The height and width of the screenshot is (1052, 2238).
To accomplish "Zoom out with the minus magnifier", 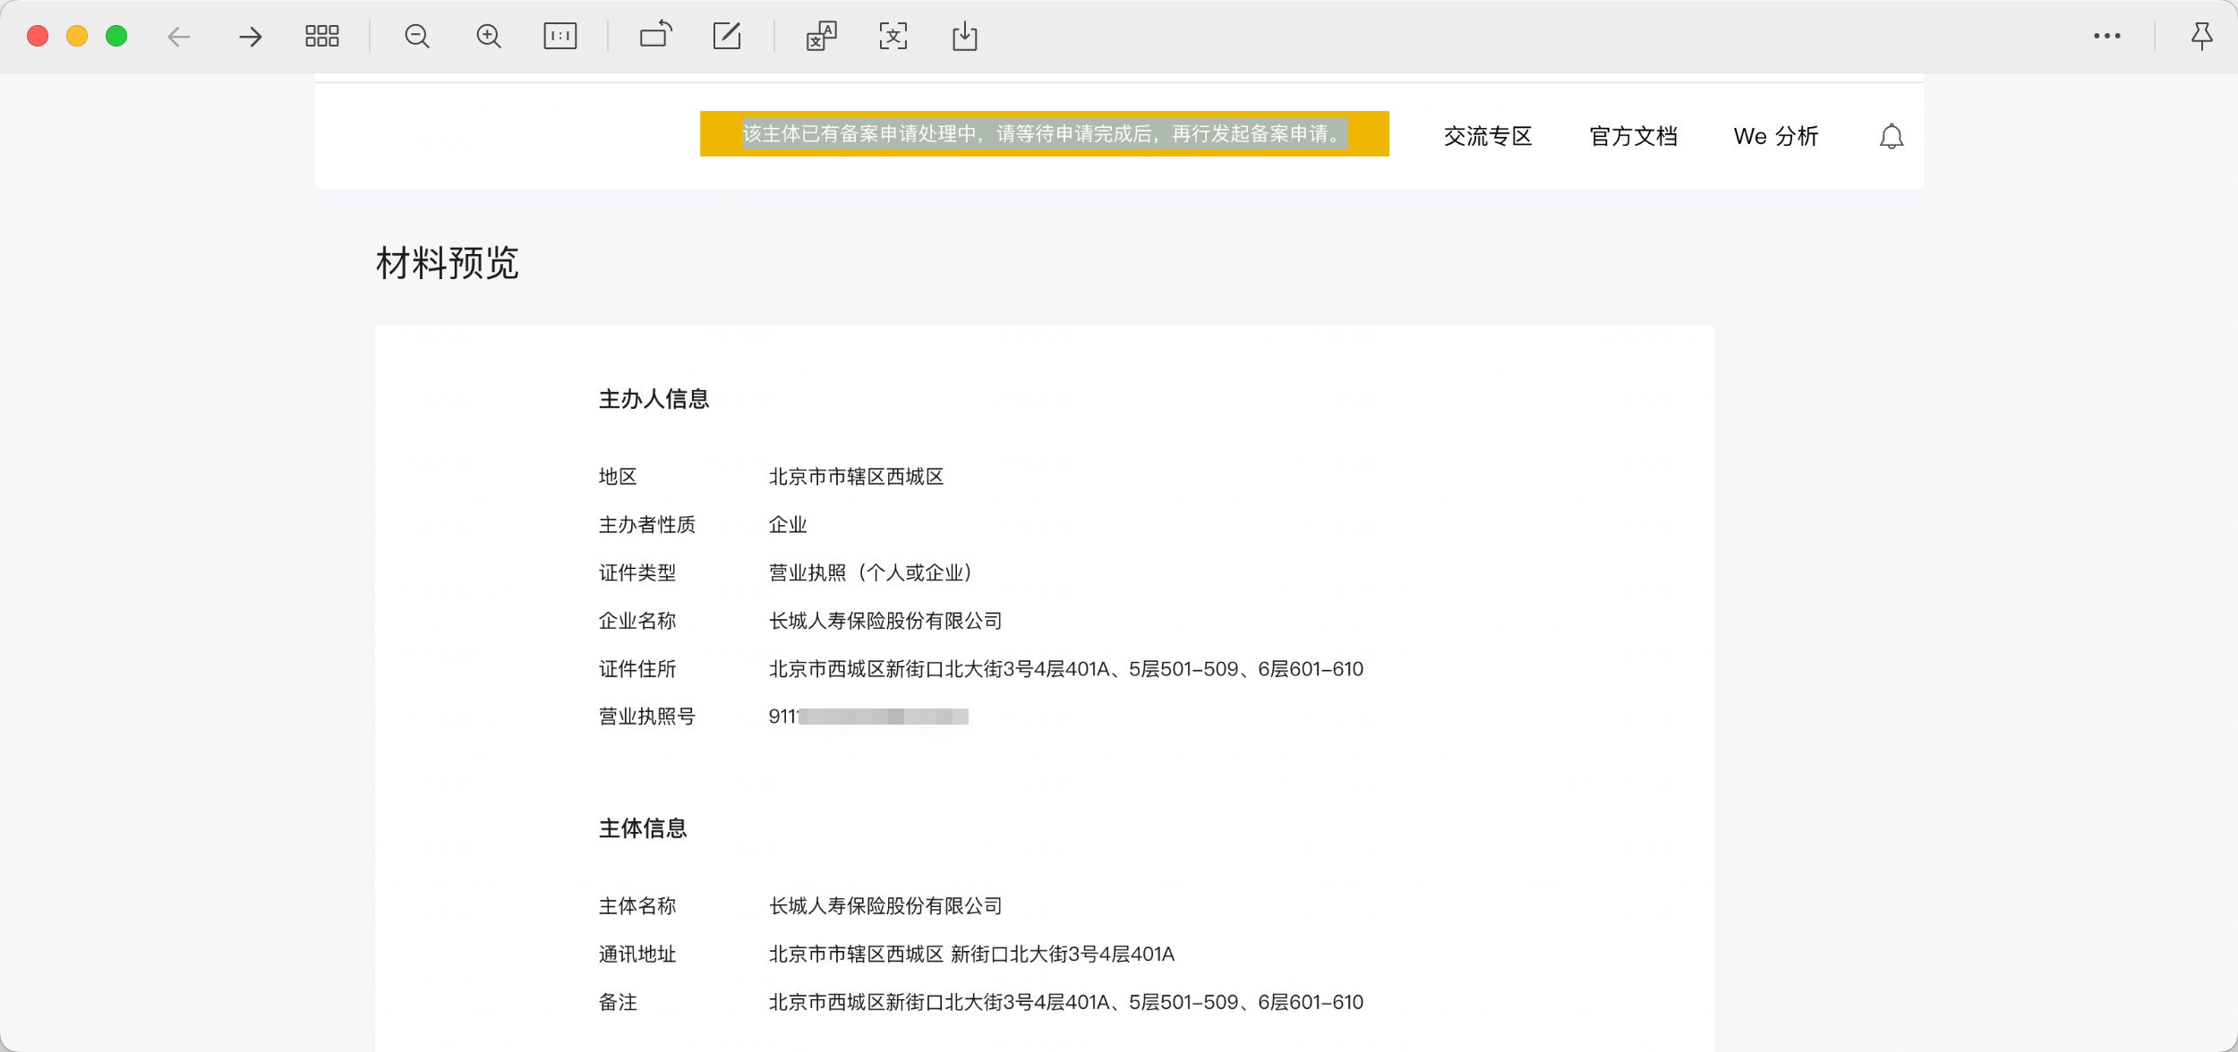I will tap(417, 37).
